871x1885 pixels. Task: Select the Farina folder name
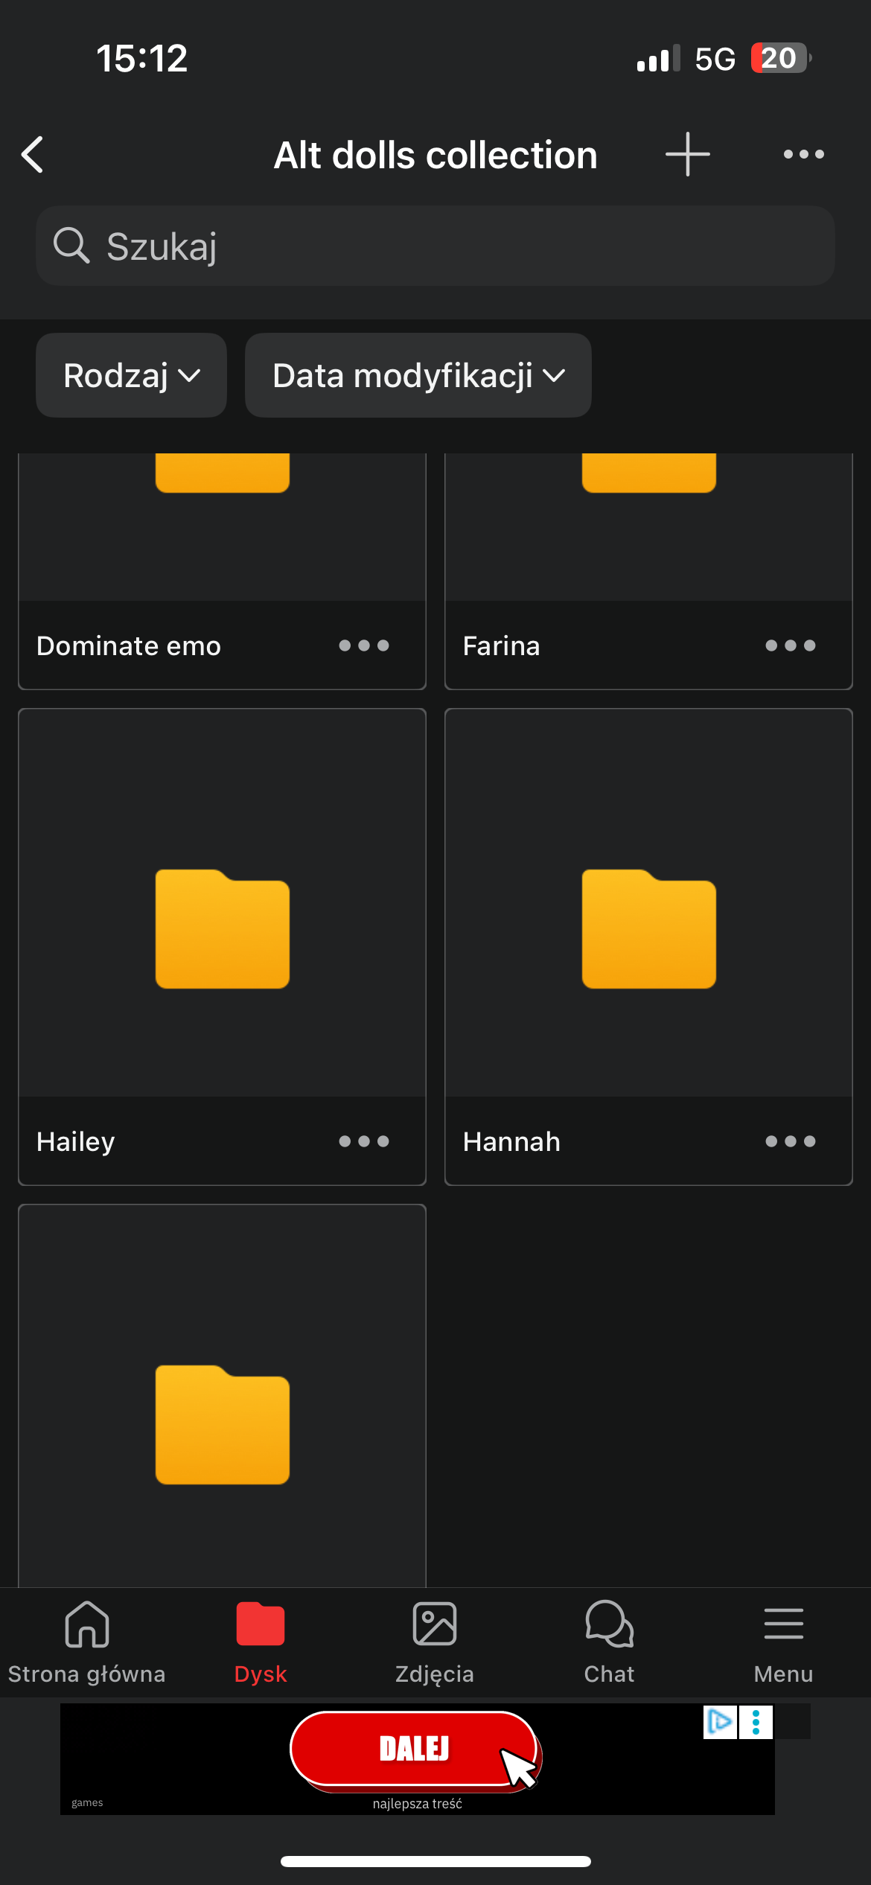point(501,645)
